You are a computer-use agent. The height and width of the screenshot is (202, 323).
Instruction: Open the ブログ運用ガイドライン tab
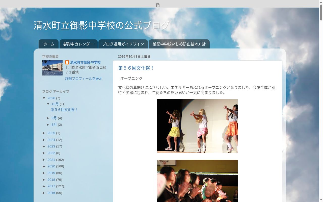click(x=123, y=44)
